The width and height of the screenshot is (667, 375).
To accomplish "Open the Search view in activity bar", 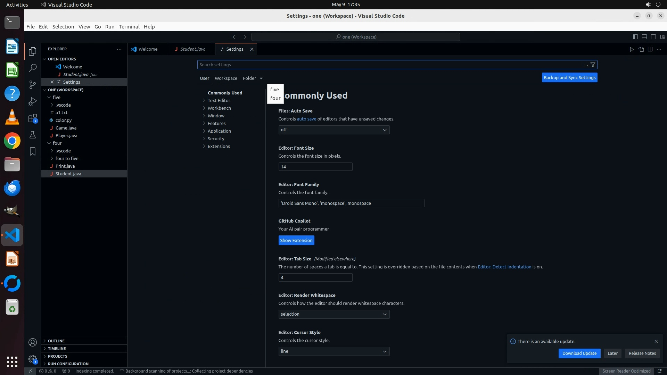I will tap(33, 68).
